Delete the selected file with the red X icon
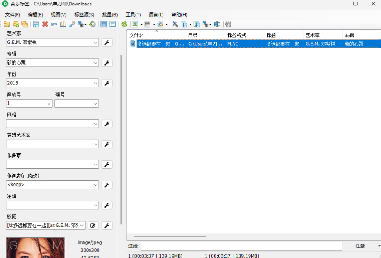 coord(45,24)
